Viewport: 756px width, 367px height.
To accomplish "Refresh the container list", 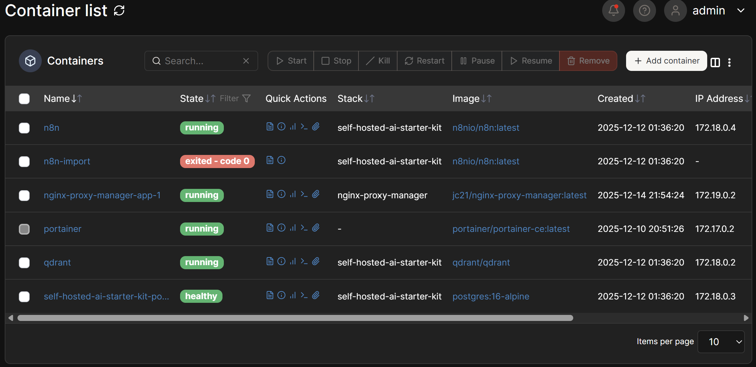I will click(x=119, y=10).
